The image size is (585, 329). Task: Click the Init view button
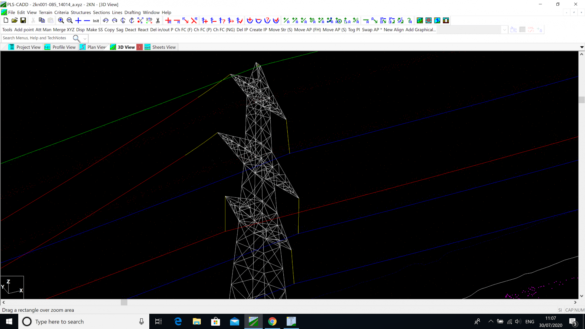[96, 21]
